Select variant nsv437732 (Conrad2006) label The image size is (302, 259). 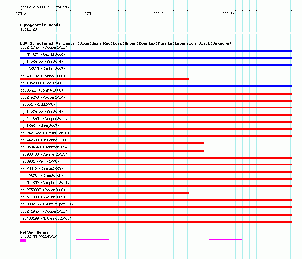(x=43, y=76)
